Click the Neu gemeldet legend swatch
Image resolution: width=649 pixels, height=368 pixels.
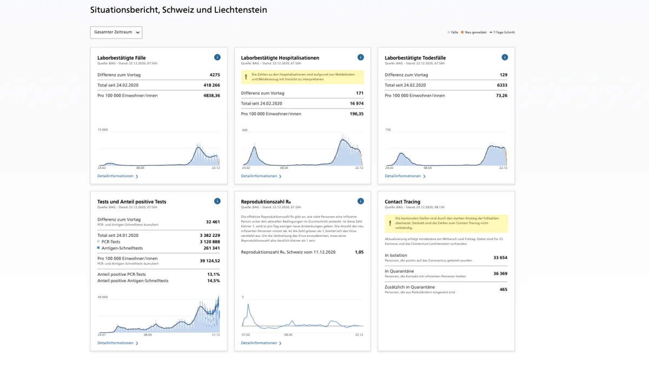click(462, 32)
